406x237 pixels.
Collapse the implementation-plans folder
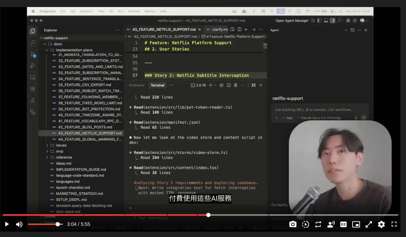47,50
